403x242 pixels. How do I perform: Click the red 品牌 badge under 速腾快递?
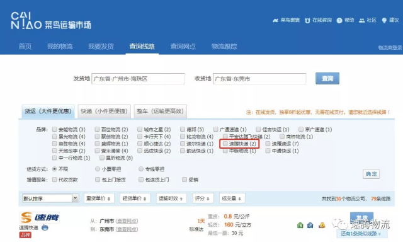click(x=25, y=234)
